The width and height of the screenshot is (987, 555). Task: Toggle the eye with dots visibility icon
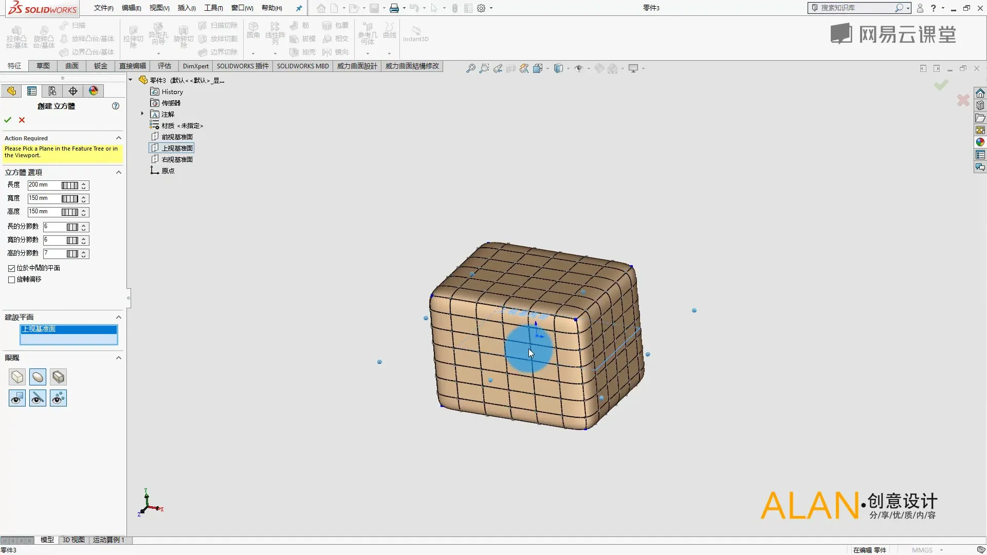58,398
